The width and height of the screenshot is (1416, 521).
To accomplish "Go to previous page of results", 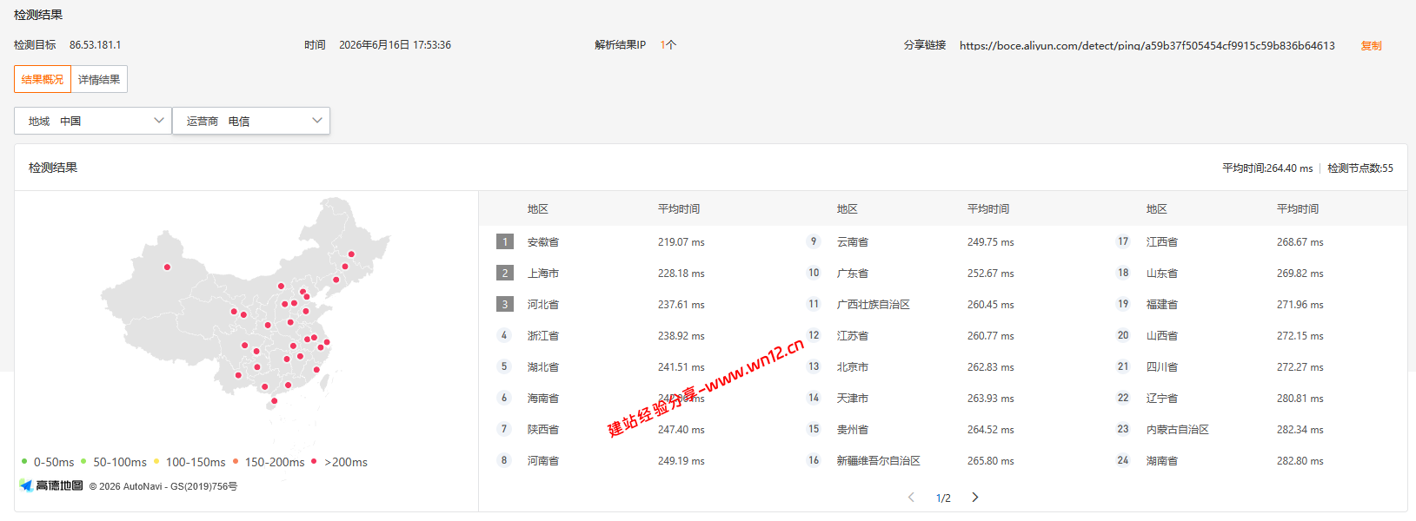I will (x=911, y=498).
